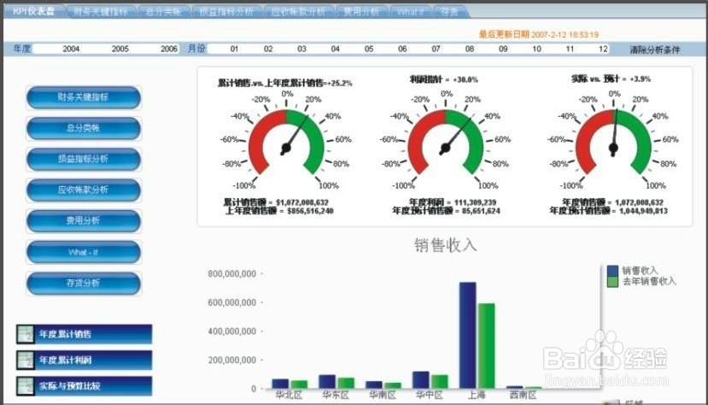708x405 pixels.
Task: Select month 03 in 月份 filter
Action: [301, 49]
